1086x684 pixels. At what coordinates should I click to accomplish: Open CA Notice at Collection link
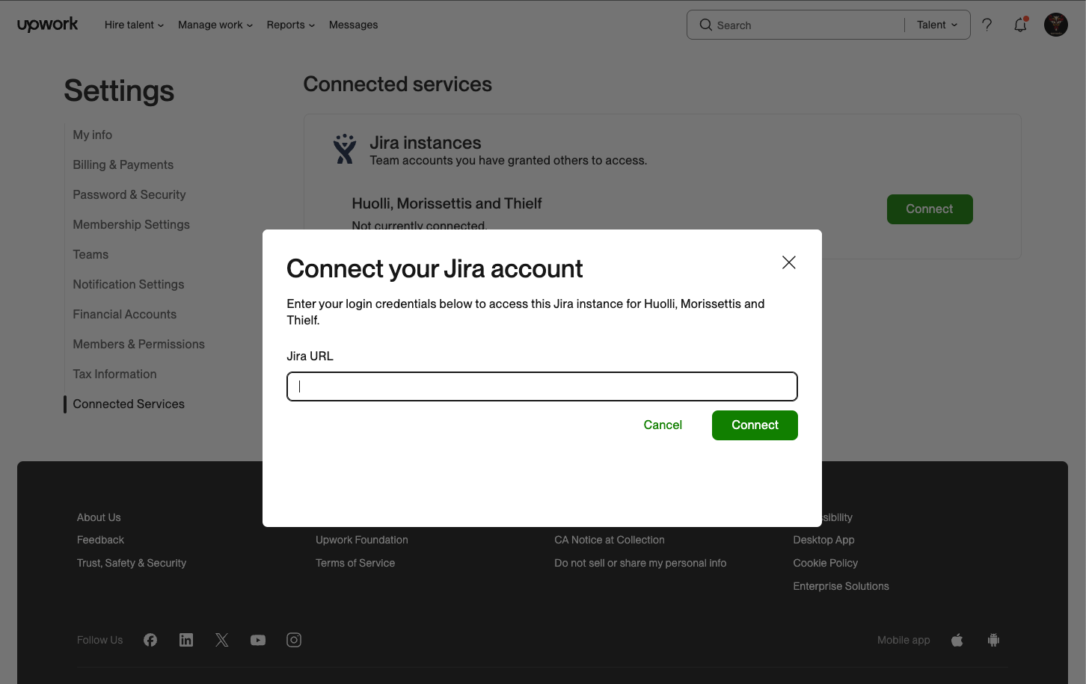610,540
